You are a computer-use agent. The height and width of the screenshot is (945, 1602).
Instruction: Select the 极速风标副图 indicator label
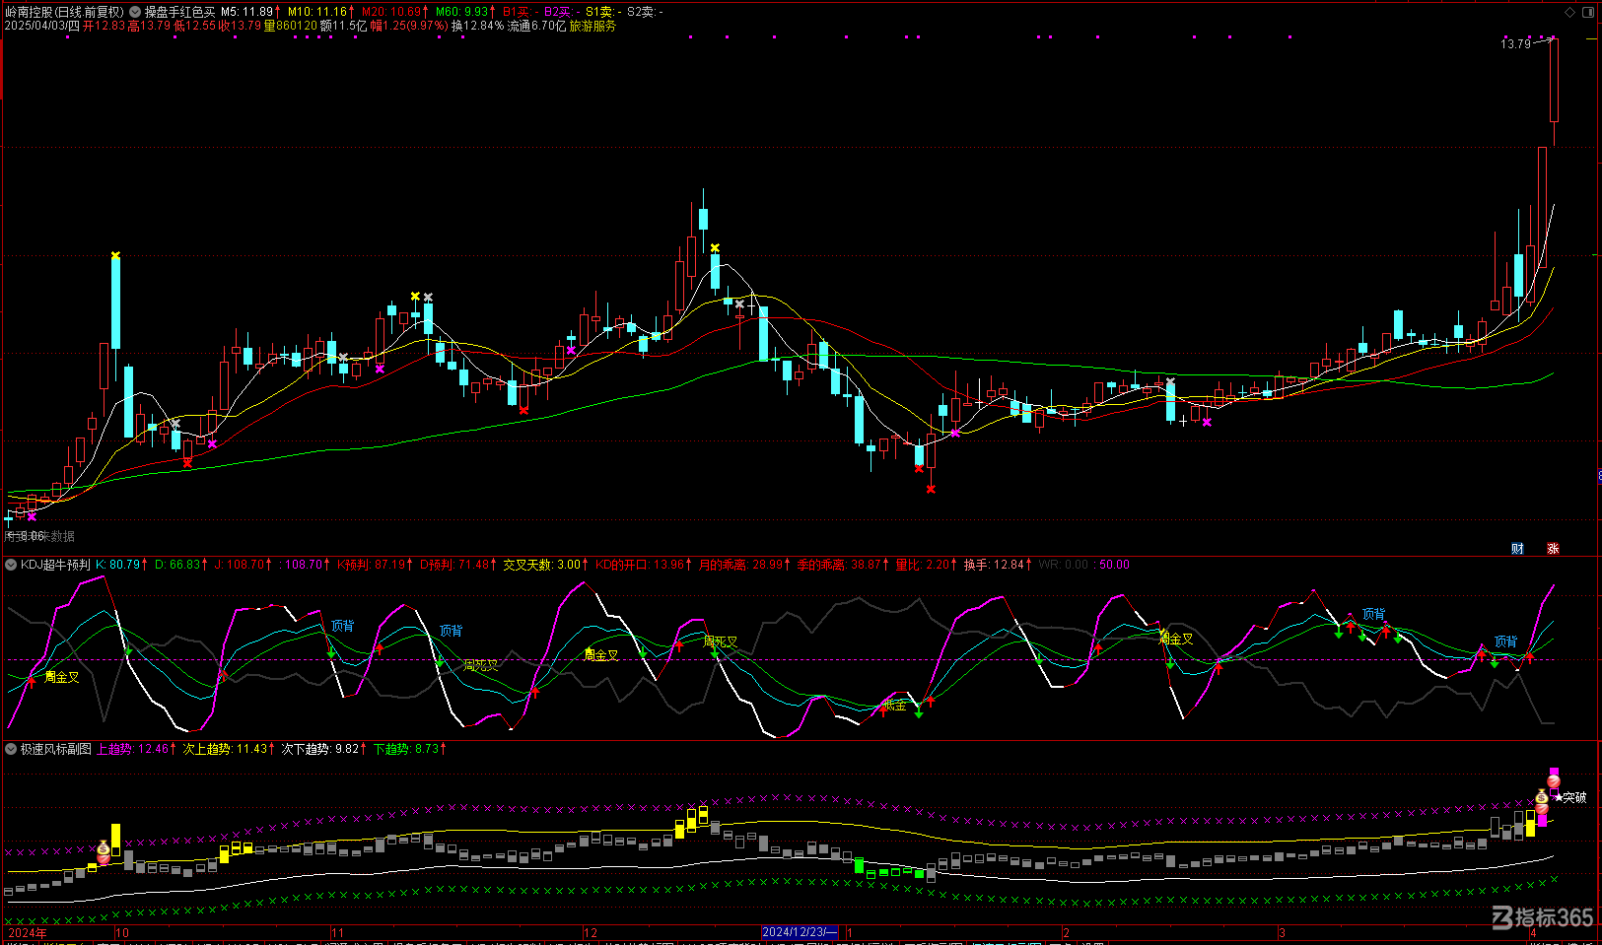point(56,749)
